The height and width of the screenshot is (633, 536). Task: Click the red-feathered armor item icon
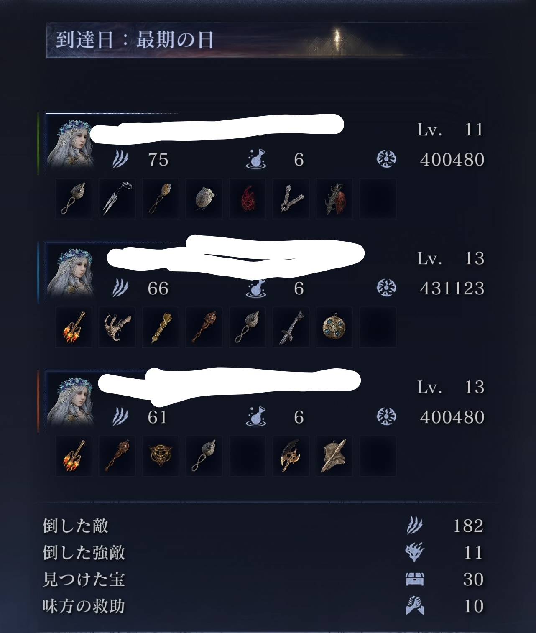pyautogui.click(x=334, y=199)
